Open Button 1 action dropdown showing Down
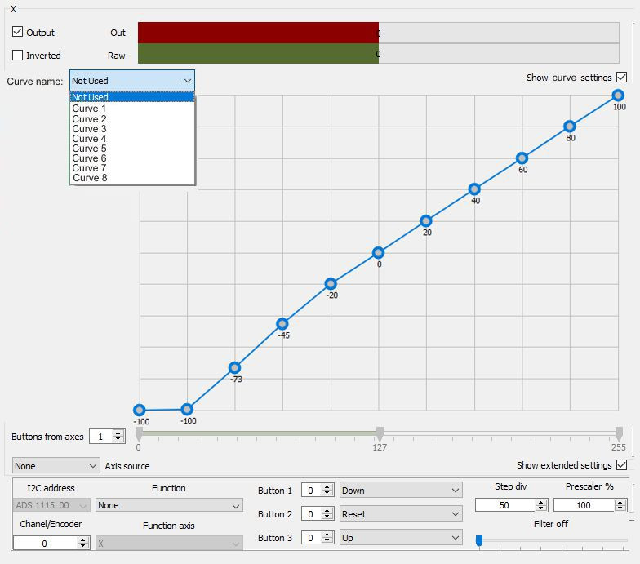640x564 pixels. click(401, 490)
